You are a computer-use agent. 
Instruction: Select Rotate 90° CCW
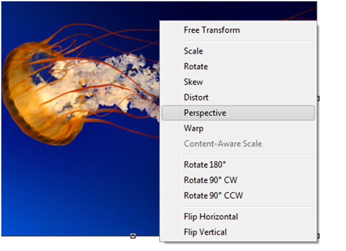coord(238,196)
